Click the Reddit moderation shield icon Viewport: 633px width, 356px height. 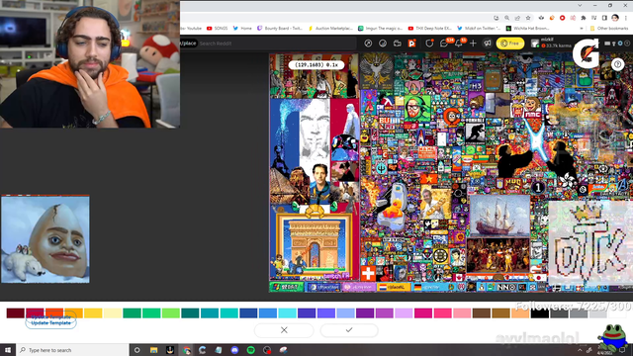click(x=429, y=44)
